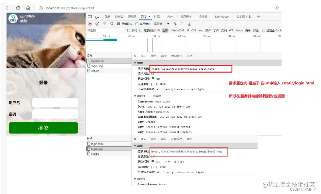This screenshot has height=194, width=321.
Task: Open the 内存 tab
Action: [x=170, y=17]
